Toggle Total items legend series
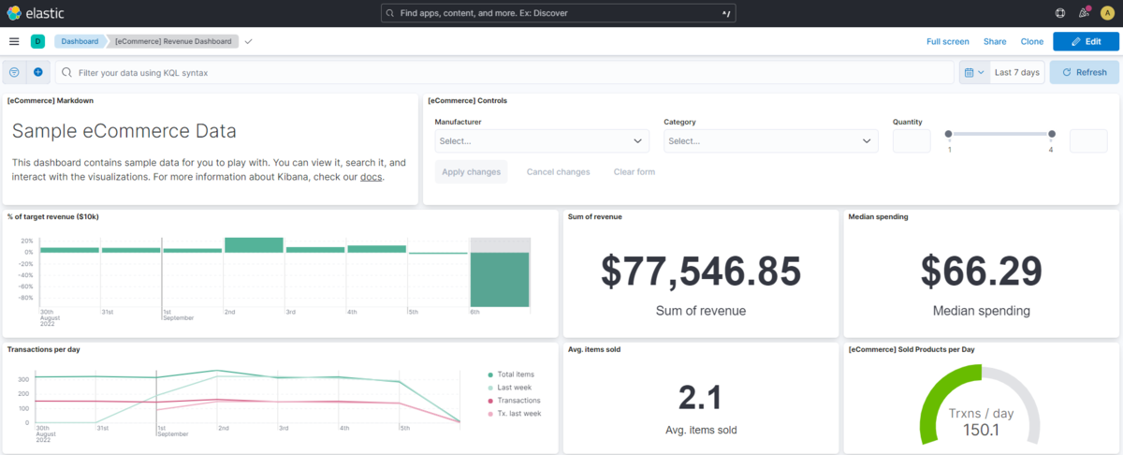This screenshot has width=1123, height=455. pyautogui.click(x=510, y=374)
